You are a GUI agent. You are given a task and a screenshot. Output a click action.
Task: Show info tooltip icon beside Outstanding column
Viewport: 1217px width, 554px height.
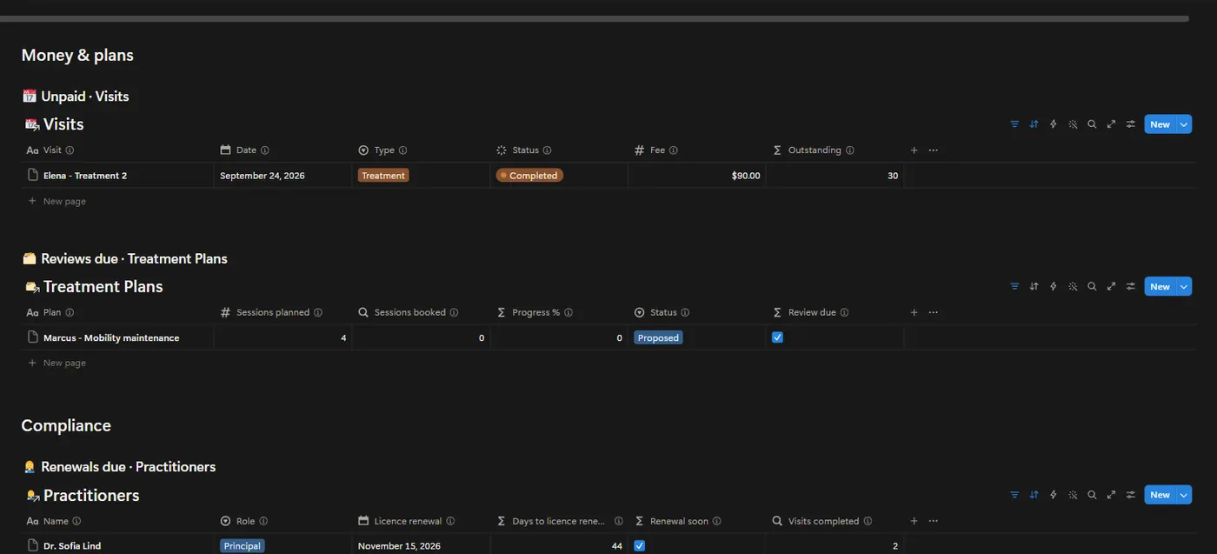[x=849, y=150]
